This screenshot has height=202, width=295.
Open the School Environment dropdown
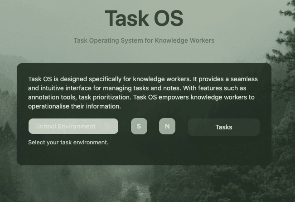(73, 126)
